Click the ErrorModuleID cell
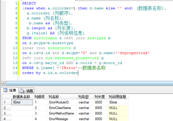The width and height of the screenshot is (173, 121). (62, 102)
